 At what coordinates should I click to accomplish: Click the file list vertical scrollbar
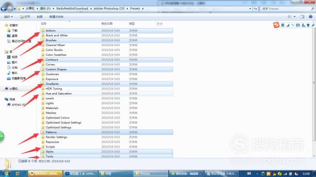click(314, 88)
